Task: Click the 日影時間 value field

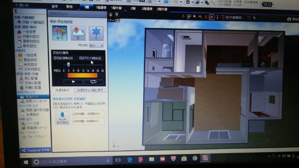Action: (x=88, y=121)
